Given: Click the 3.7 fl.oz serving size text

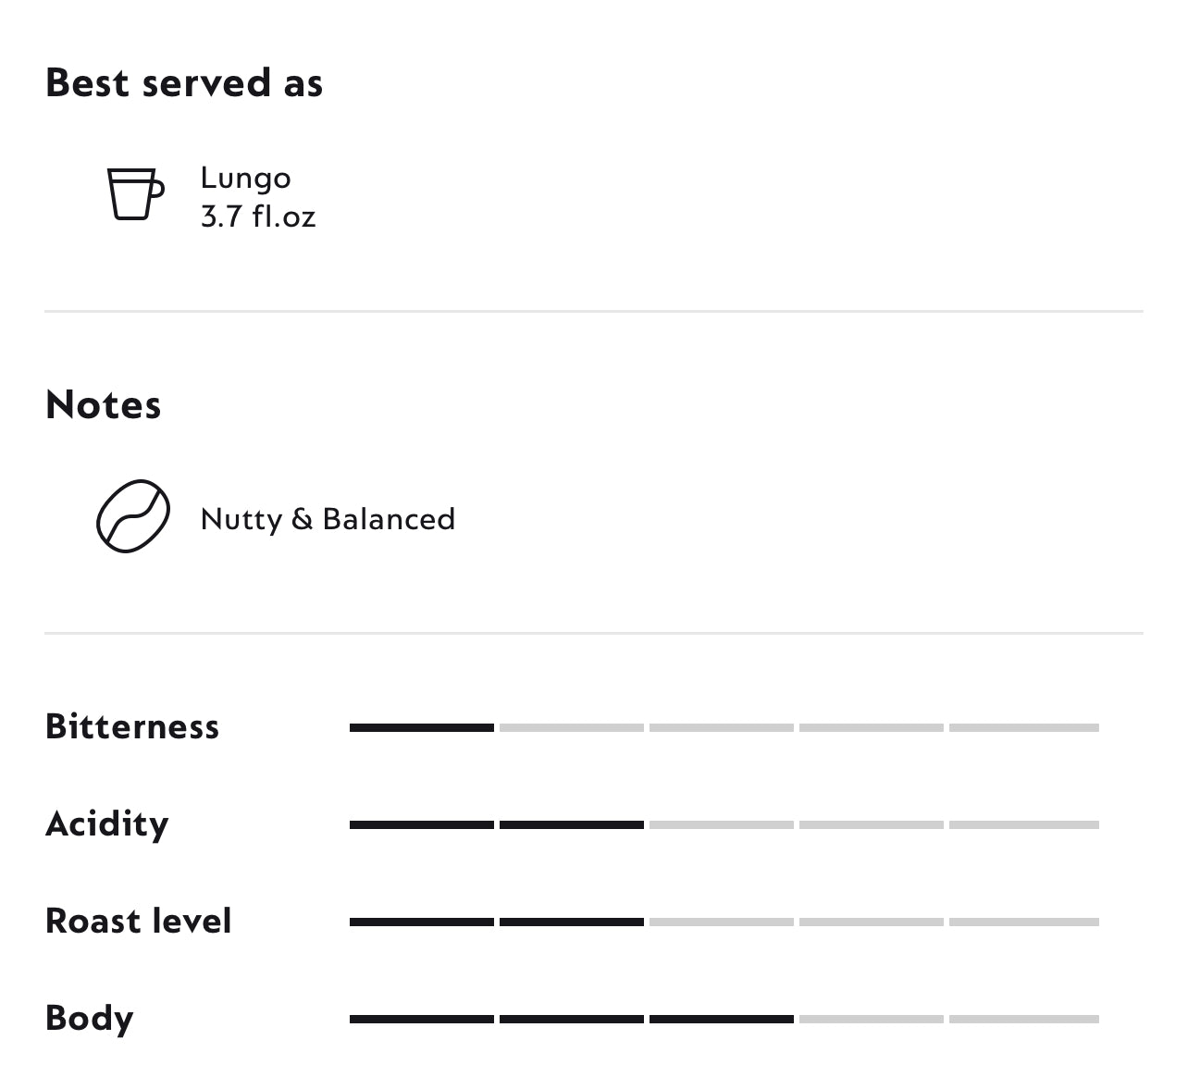Looking at the screenshot, I should (258, 217).
